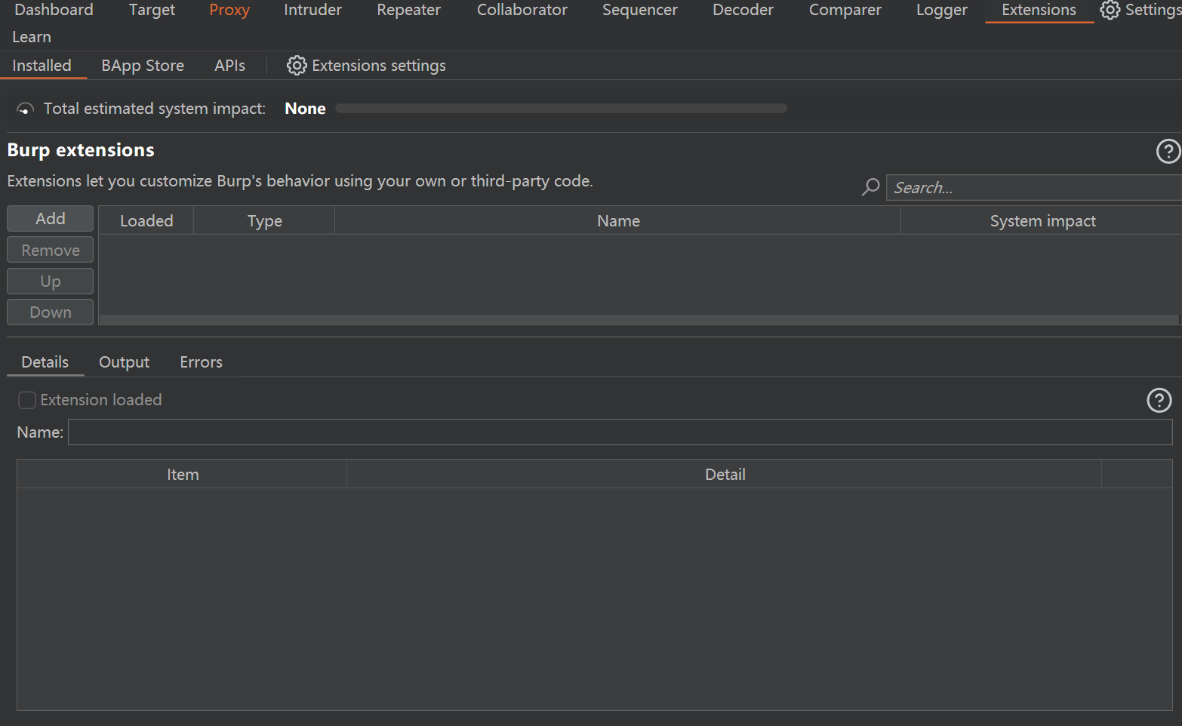Click the extension details help icon
The width and height of the screenshot is (1182, 726).
[1159, 400]
